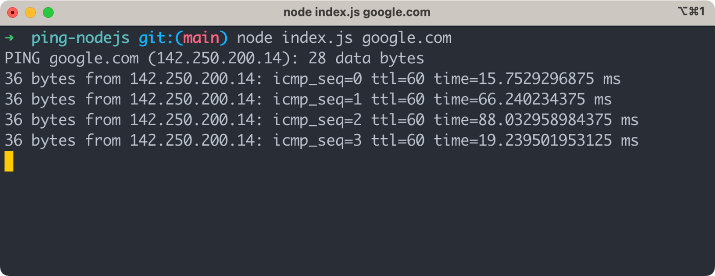
Task: Click the yellow terminal cursor block
Action: (x=9, y=161)
